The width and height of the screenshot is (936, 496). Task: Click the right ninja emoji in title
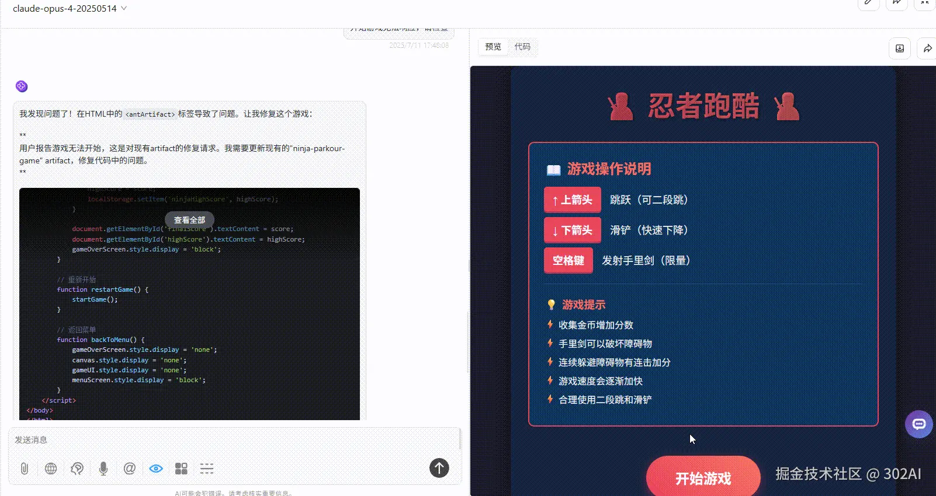(787, 106)
